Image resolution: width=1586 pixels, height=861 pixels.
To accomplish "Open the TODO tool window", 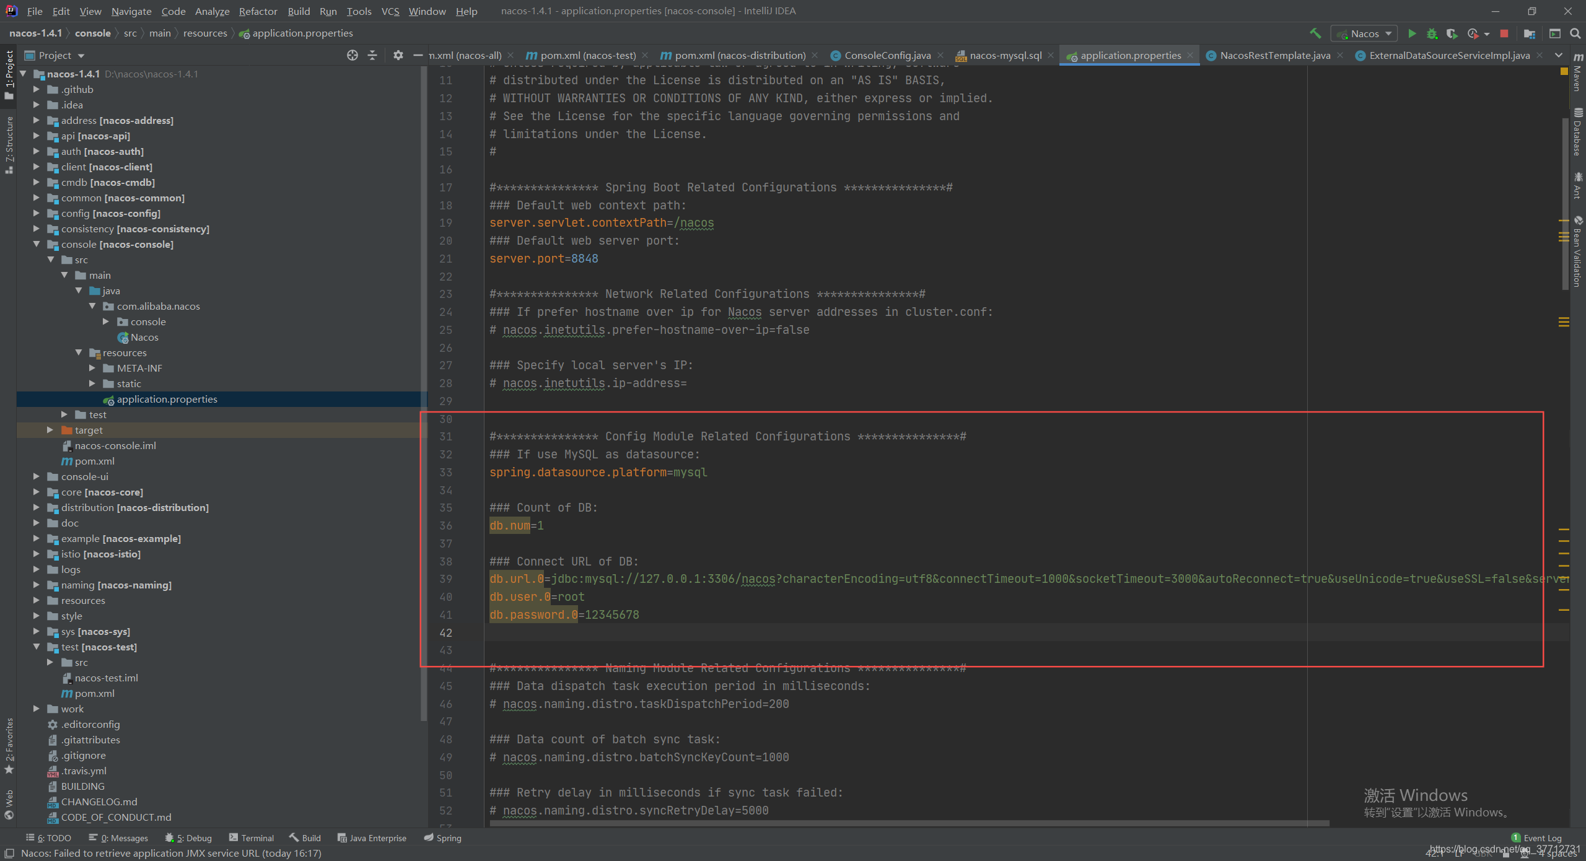I will point(49,838).
